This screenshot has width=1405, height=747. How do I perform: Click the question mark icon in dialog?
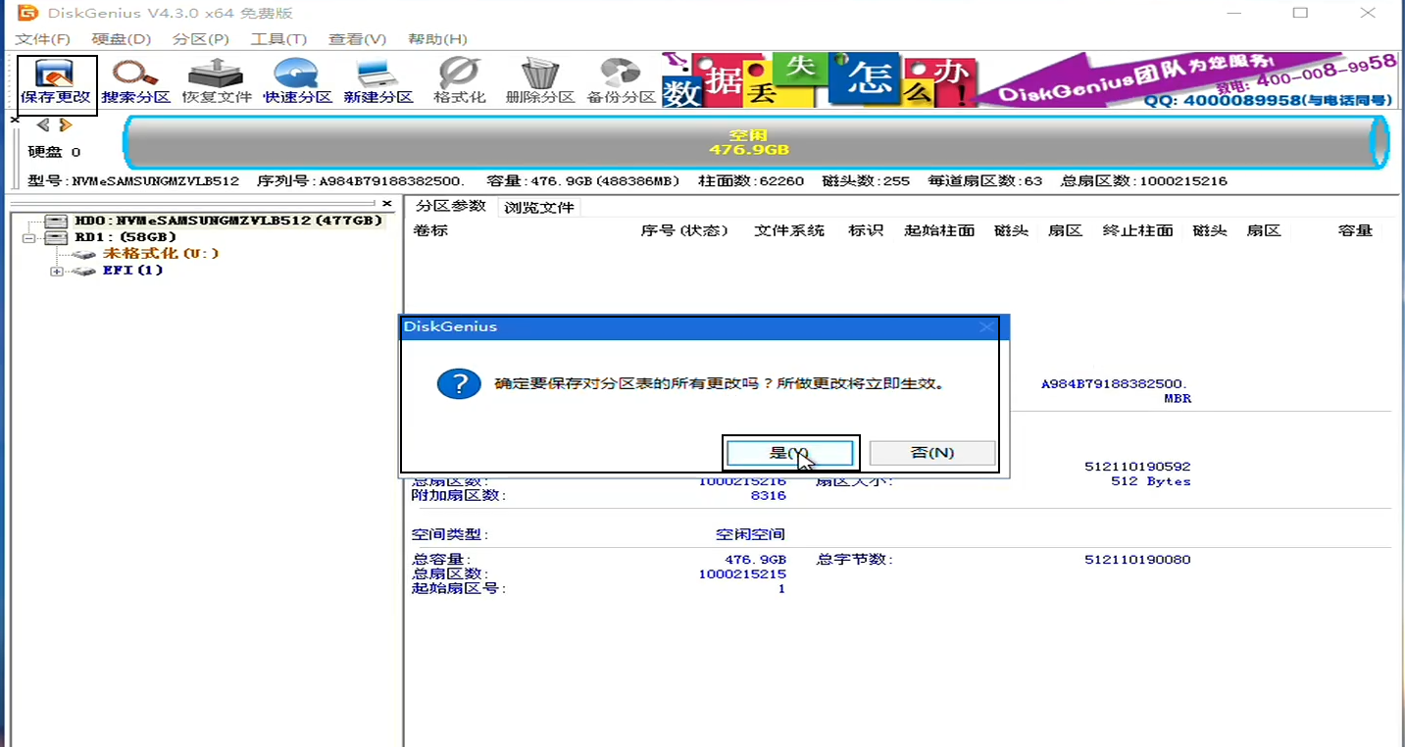tap(458, 383)
